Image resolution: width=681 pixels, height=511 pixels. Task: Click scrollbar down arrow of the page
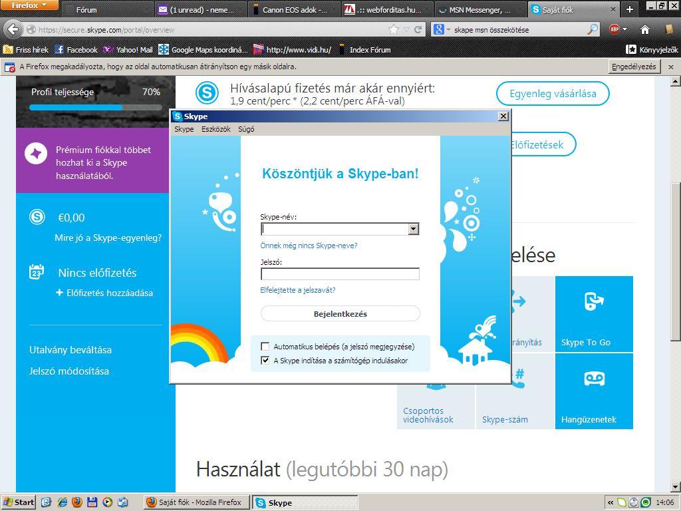coord(675,486)
